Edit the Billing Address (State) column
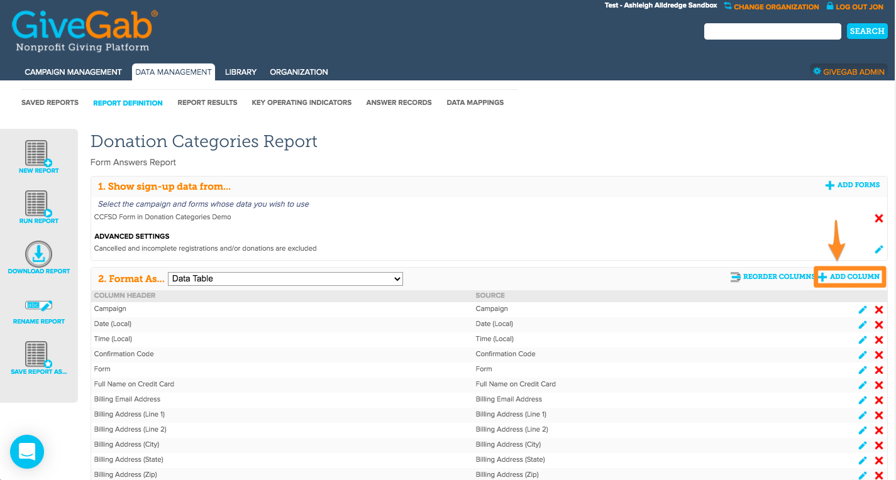This screenshot has height=480, width=896. [863, 461]
